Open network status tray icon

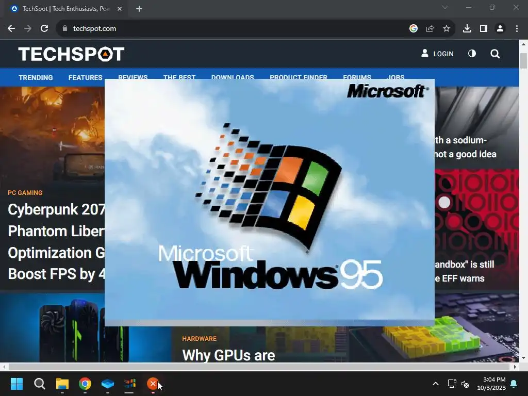(452, 384)
